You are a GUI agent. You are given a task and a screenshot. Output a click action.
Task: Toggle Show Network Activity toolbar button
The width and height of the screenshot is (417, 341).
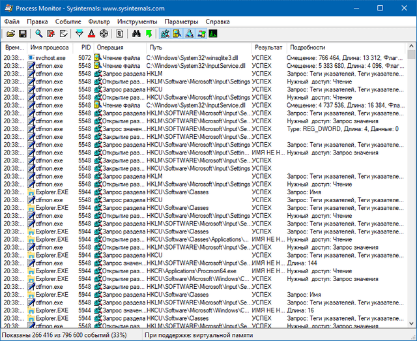pyautogui.click(x=189, y=33)
